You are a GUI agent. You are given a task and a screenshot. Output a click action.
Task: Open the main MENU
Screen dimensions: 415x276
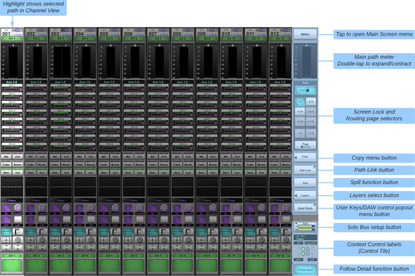pos(305,34)
